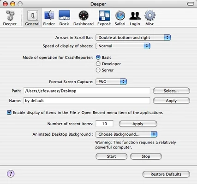Click the Restore Defaults button
Viewport: 197px width, 184px height.
[x=166, y=174]
